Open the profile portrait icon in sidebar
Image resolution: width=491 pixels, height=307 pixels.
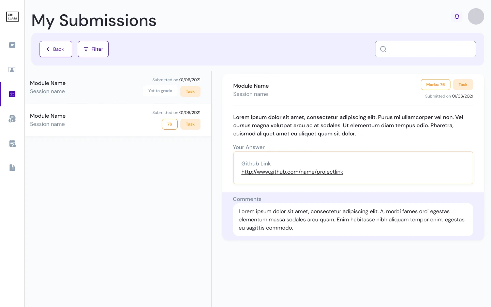pyautogui.click(x=12, y=70)
